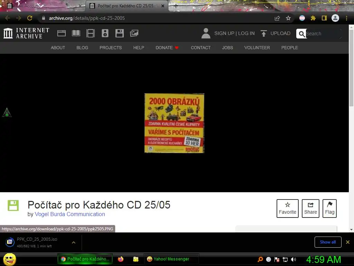Click the green floppy software icon beside the title
This screenshot has height=266, width=354.
(x=13, y=205)
